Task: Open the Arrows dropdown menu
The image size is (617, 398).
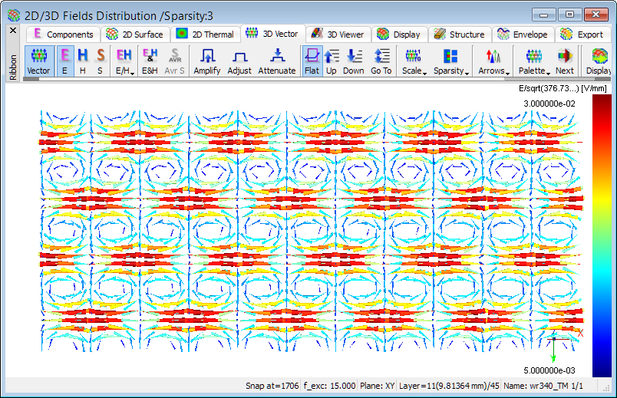Action: [493, 61]
